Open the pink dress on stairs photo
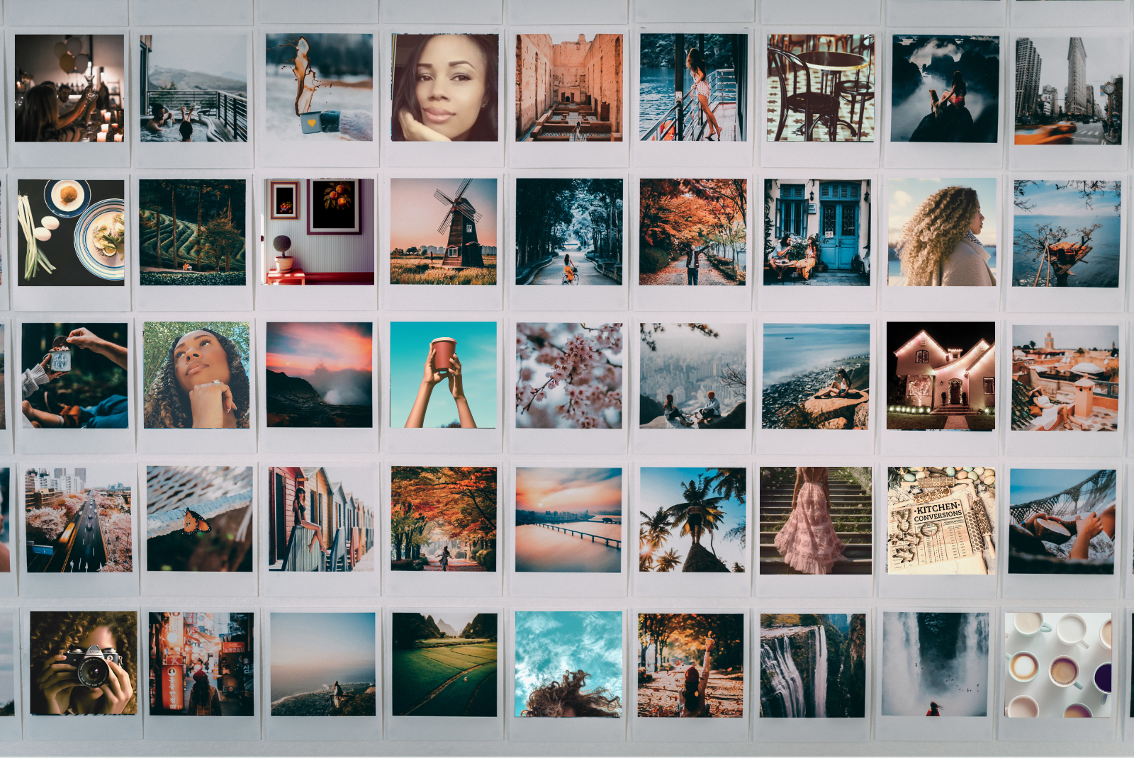 (816, 521)
